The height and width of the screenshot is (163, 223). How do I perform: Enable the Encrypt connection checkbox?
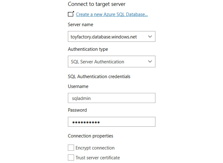pyautogui.click(x=71, y=148)
